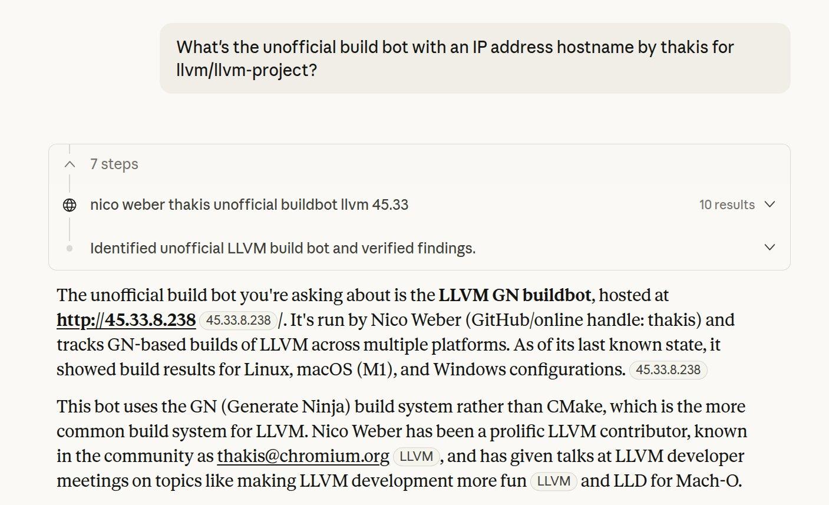The height and width of the screenshot is (505, 829).
Task: Select the 'nico weber thakis' search query row
Action: [x=249, y=205]
